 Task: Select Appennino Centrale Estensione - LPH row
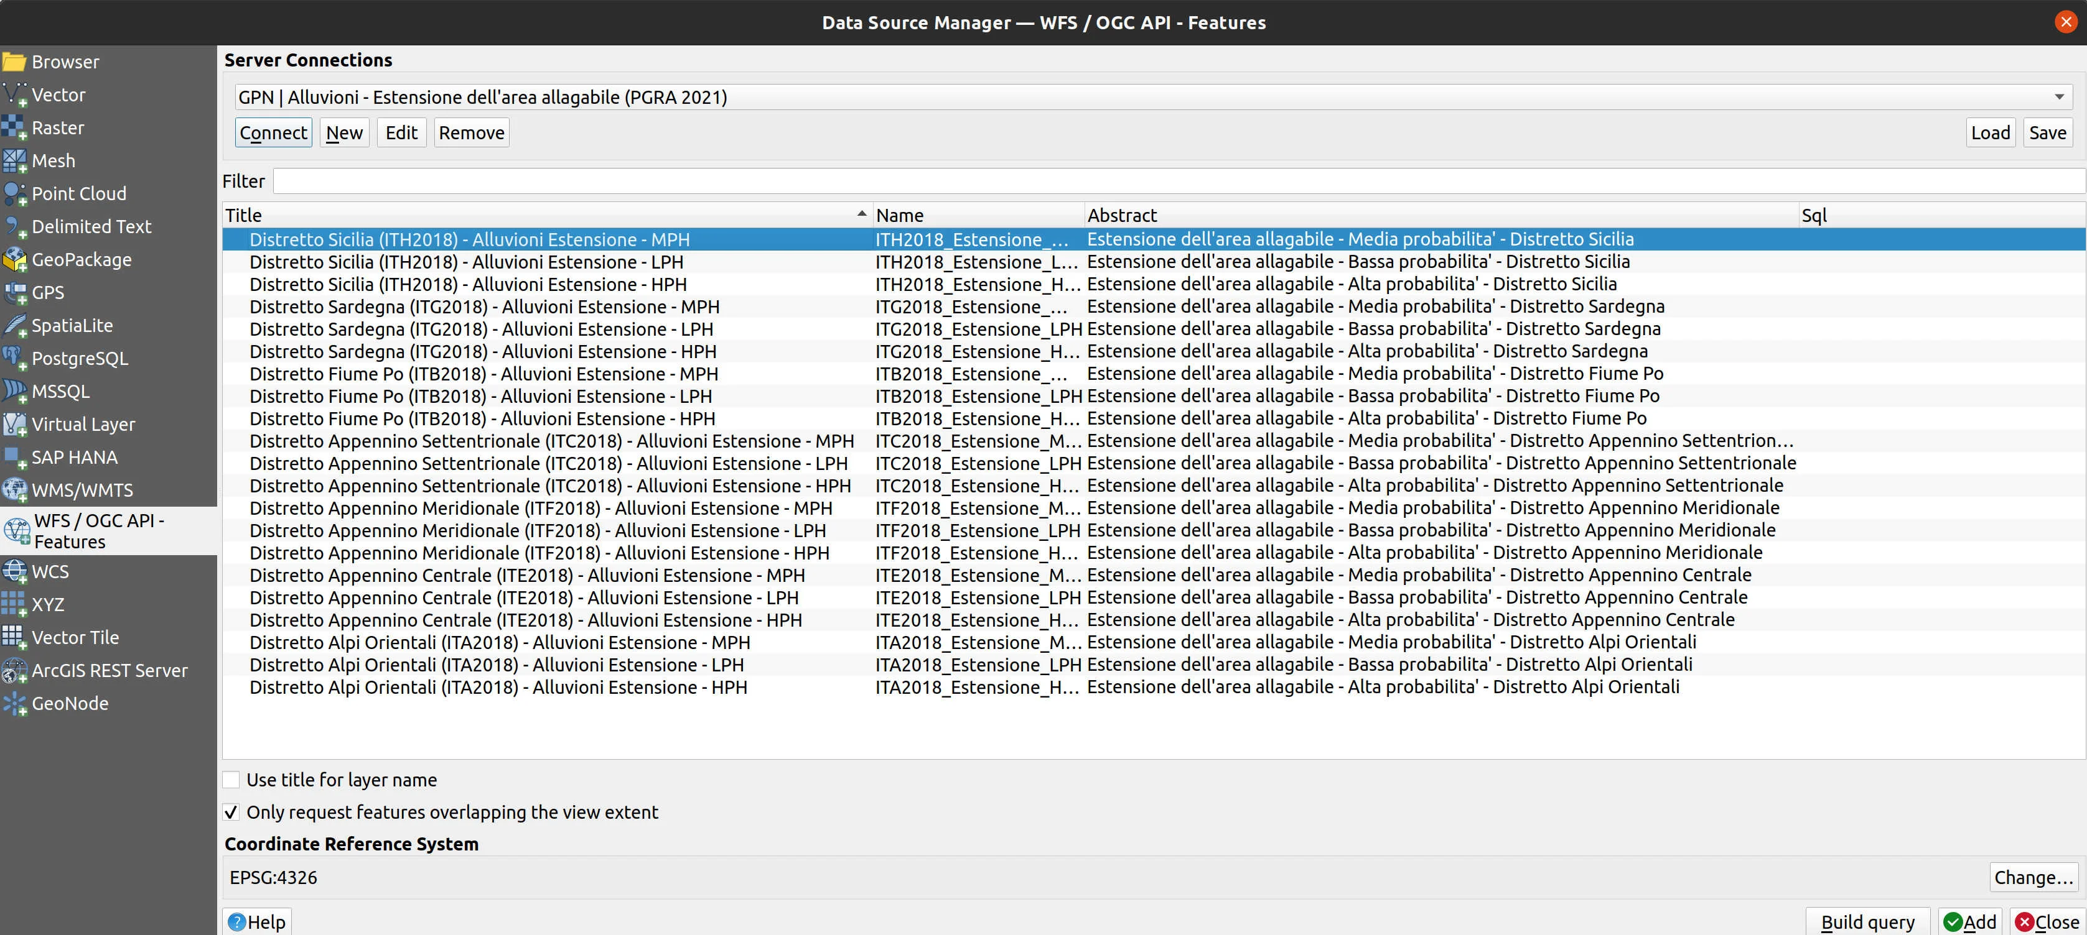1154,597
